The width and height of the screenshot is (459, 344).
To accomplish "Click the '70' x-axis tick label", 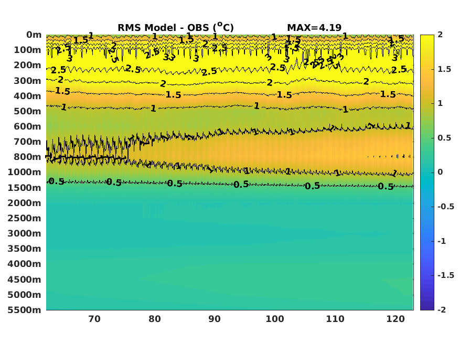I will tap(94, 319).
